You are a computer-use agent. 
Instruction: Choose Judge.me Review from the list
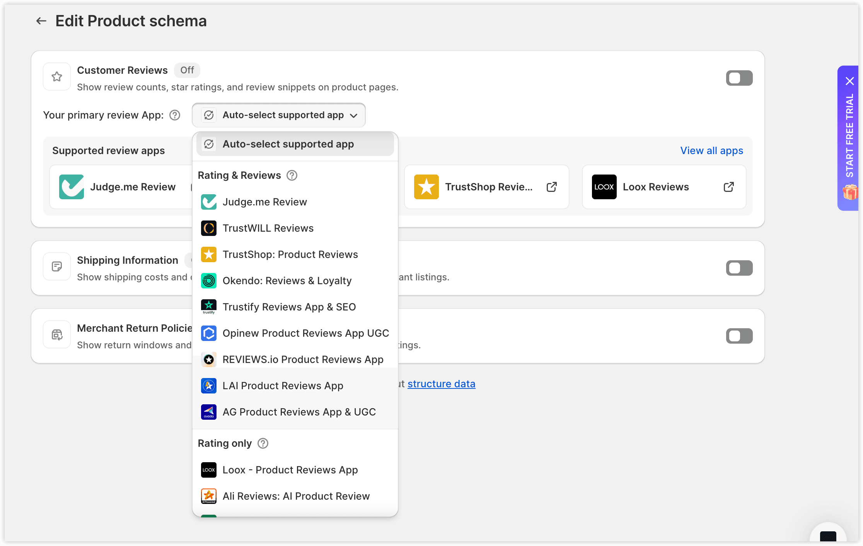295,202
